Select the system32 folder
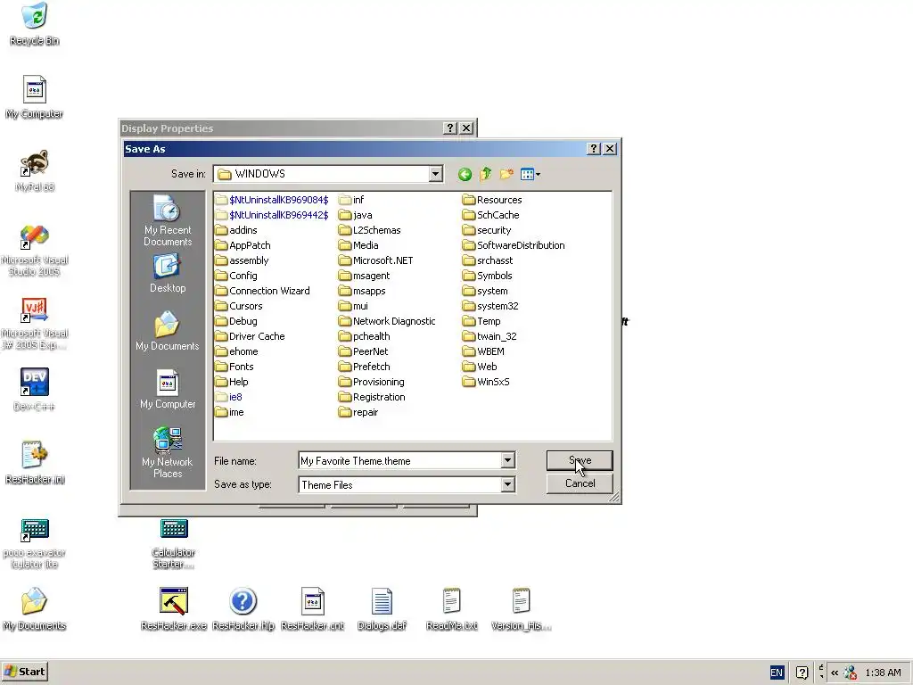This screenshot has width=913, height=685. (x=490, y=306)
